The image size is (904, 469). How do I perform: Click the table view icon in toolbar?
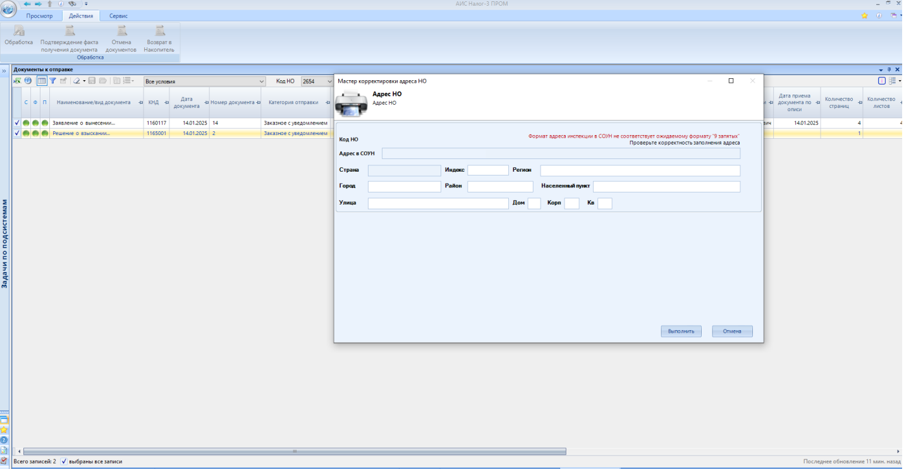pos(41,81)
